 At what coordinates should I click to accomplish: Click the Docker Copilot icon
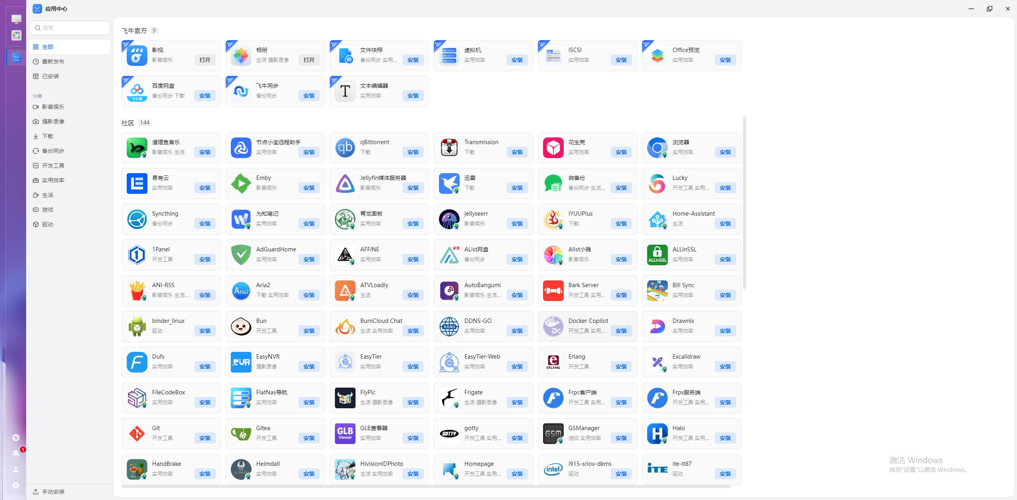(x=553, y=326)
